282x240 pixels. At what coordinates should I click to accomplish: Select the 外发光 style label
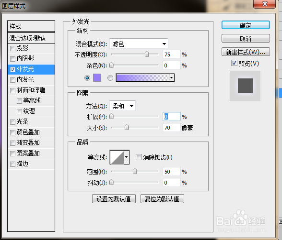pos(25,69)
